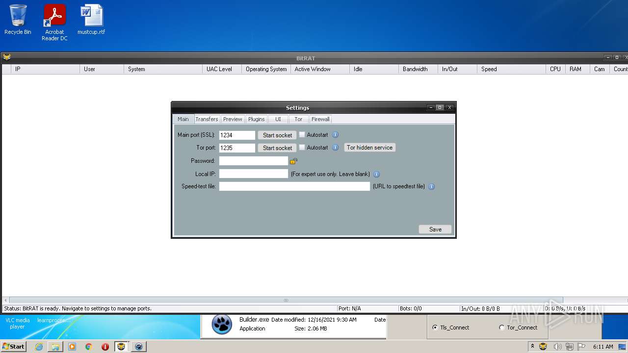Screen dimensions: 628x353
Task: Start socket for the Main port
Action: [277, 135]
